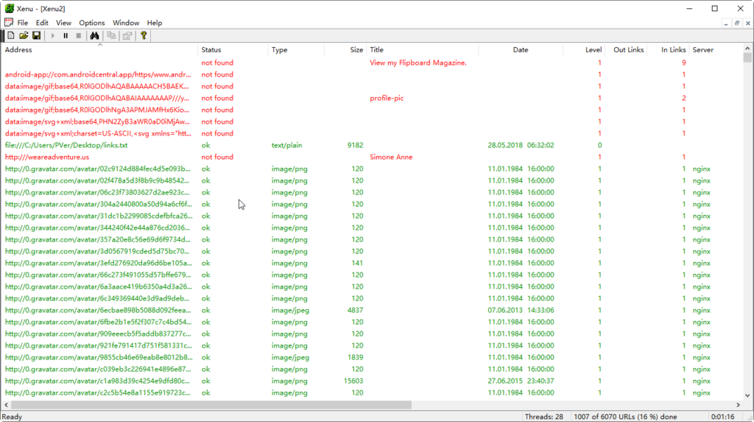Image resolution: width=754 pixels, height=422 pixels.
Task: Click the vertical scrollbar down arrow
Action: pos(747,395)
